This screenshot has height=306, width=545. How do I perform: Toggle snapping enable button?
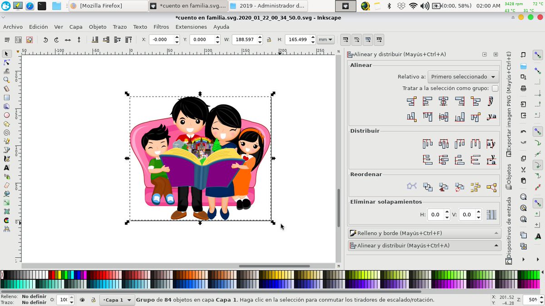click(x=538, y=55)
